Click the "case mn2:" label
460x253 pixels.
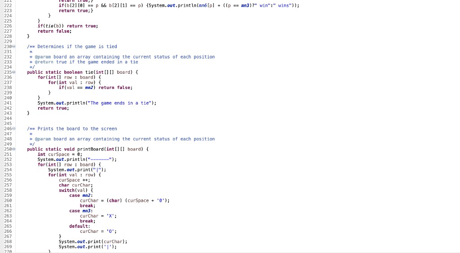[81, 195]
